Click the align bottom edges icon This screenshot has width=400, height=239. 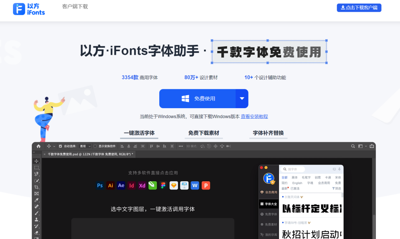click(x=164, y=146)
